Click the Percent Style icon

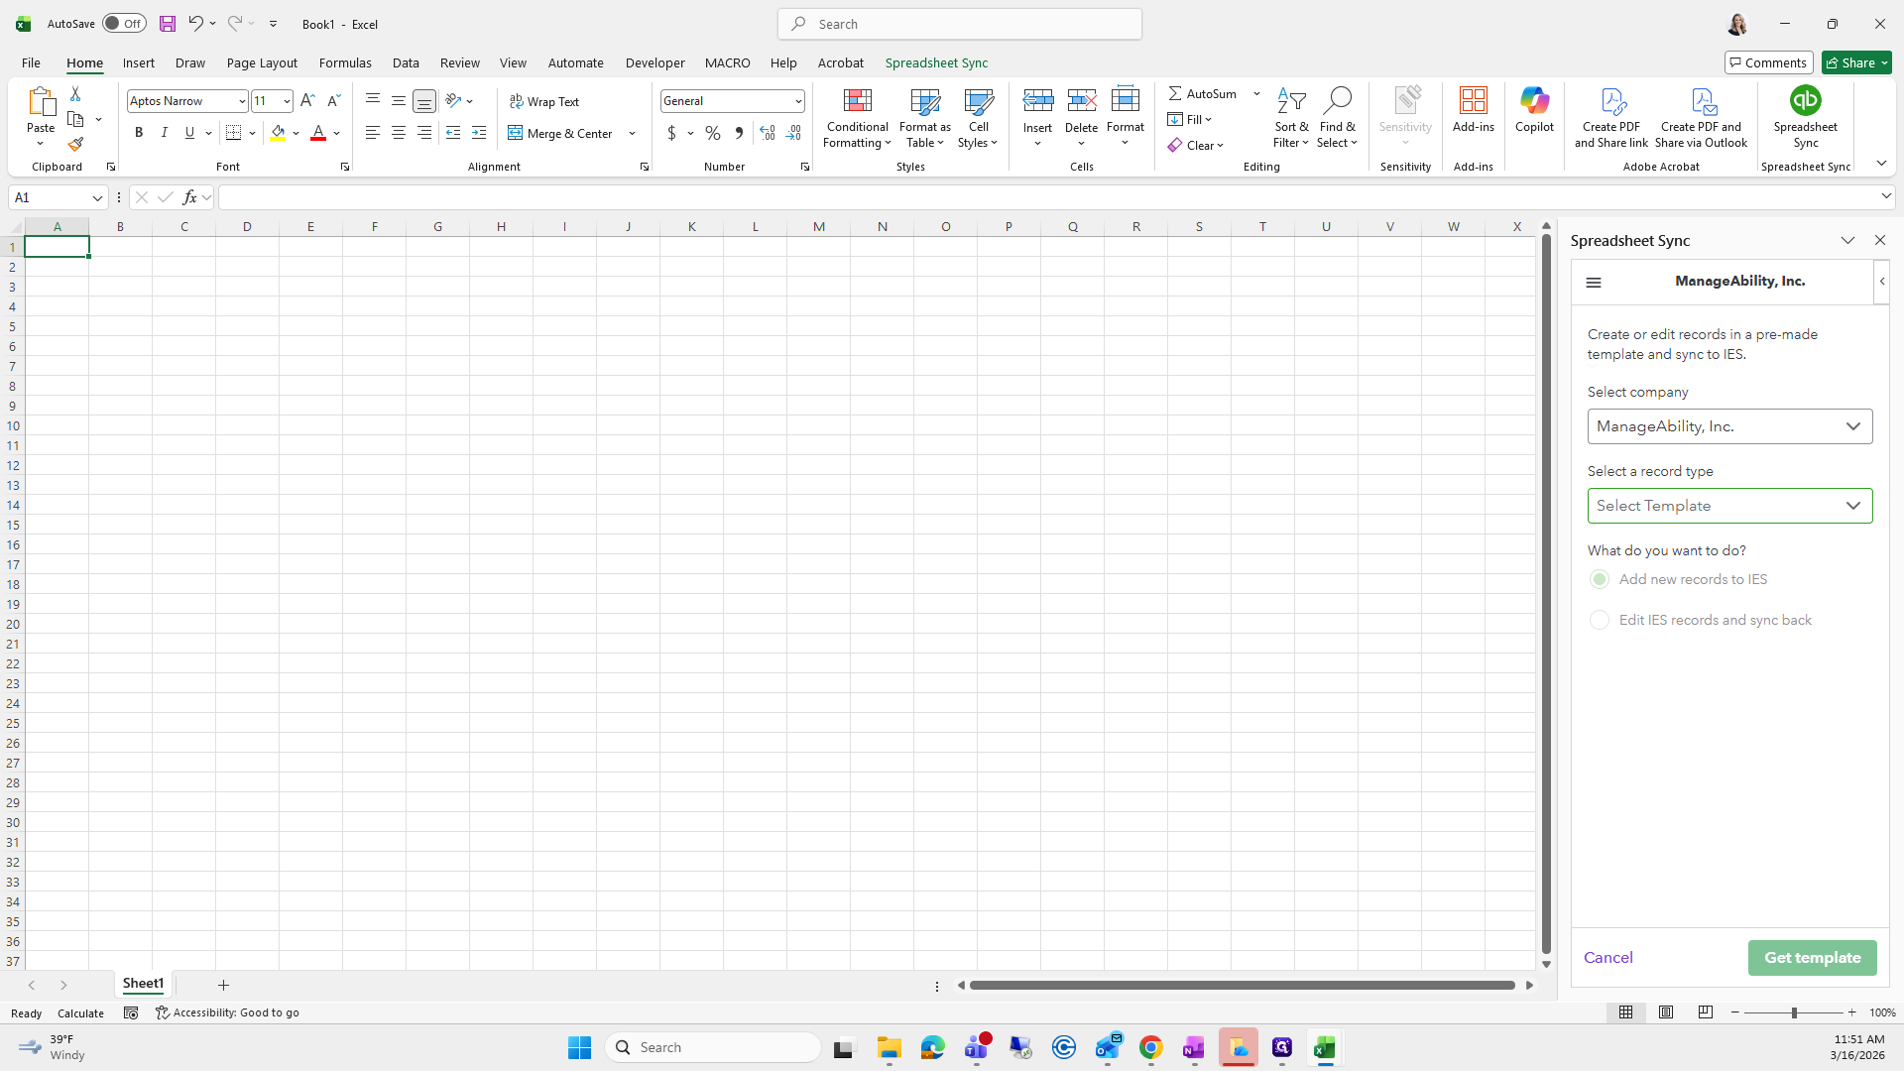[713, 133]
